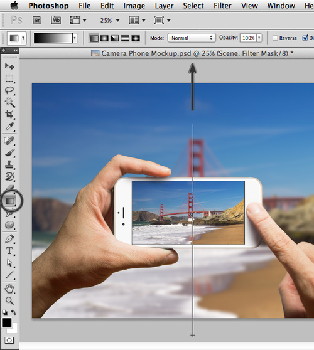The height and width of the screenshot is (350, 314).
Task: Reset to default foreground and background colors
Action: tap(4, 312)
